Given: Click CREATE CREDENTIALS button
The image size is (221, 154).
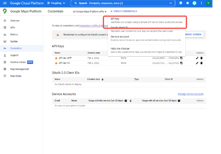Looking at the screenshot, I should [x=123, y=11].
